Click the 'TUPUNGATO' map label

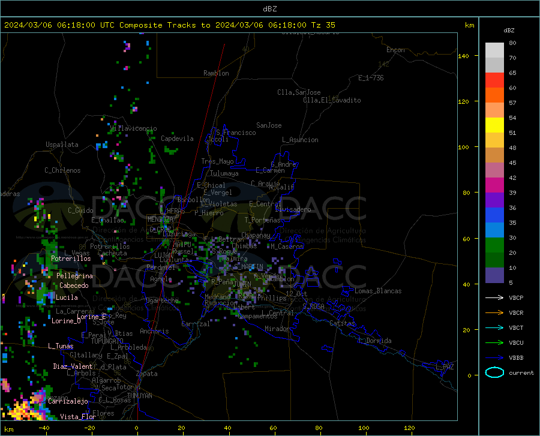click(107, 341)
